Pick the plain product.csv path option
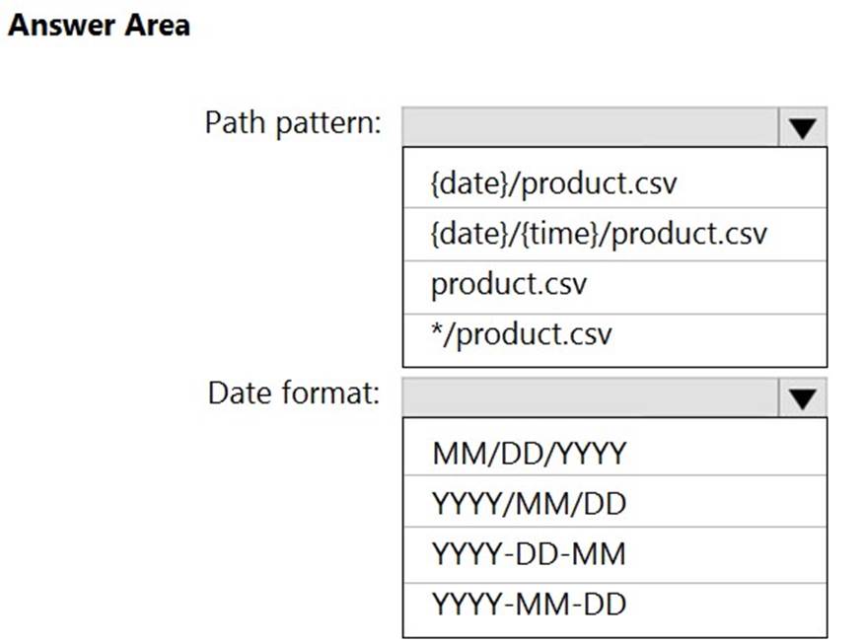The height and width of the screenshot is (643, 862). coord(509,286)
